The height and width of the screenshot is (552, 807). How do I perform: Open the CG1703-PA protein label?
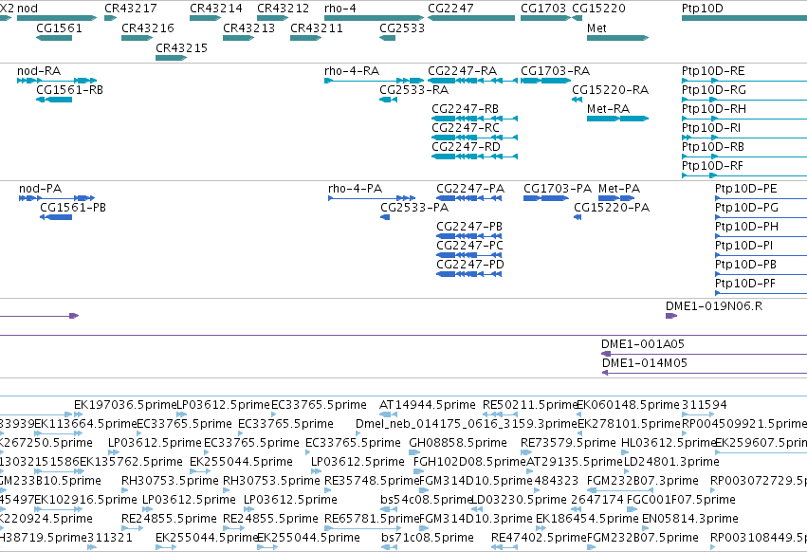[558, 189]
